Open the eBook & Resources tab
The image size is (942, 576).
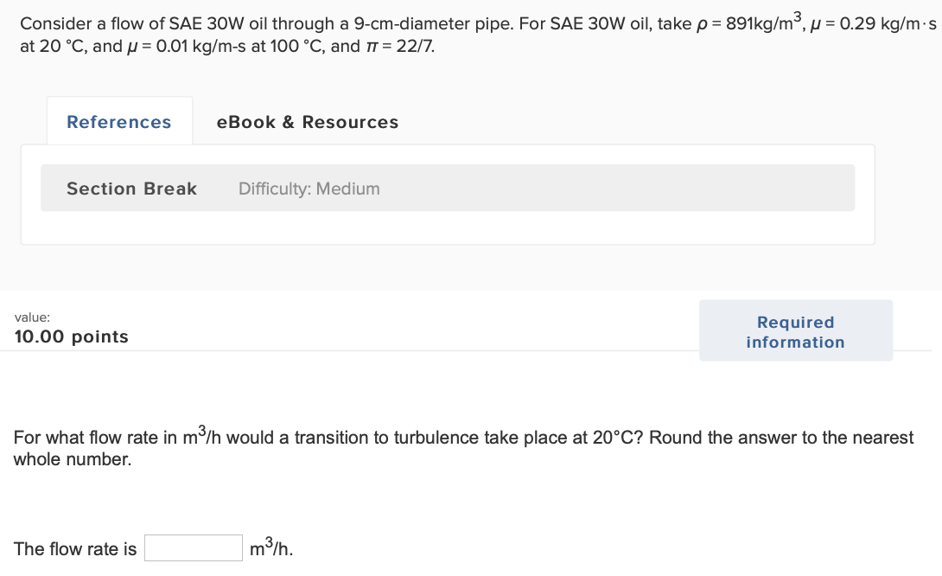[x=307, y=122]
